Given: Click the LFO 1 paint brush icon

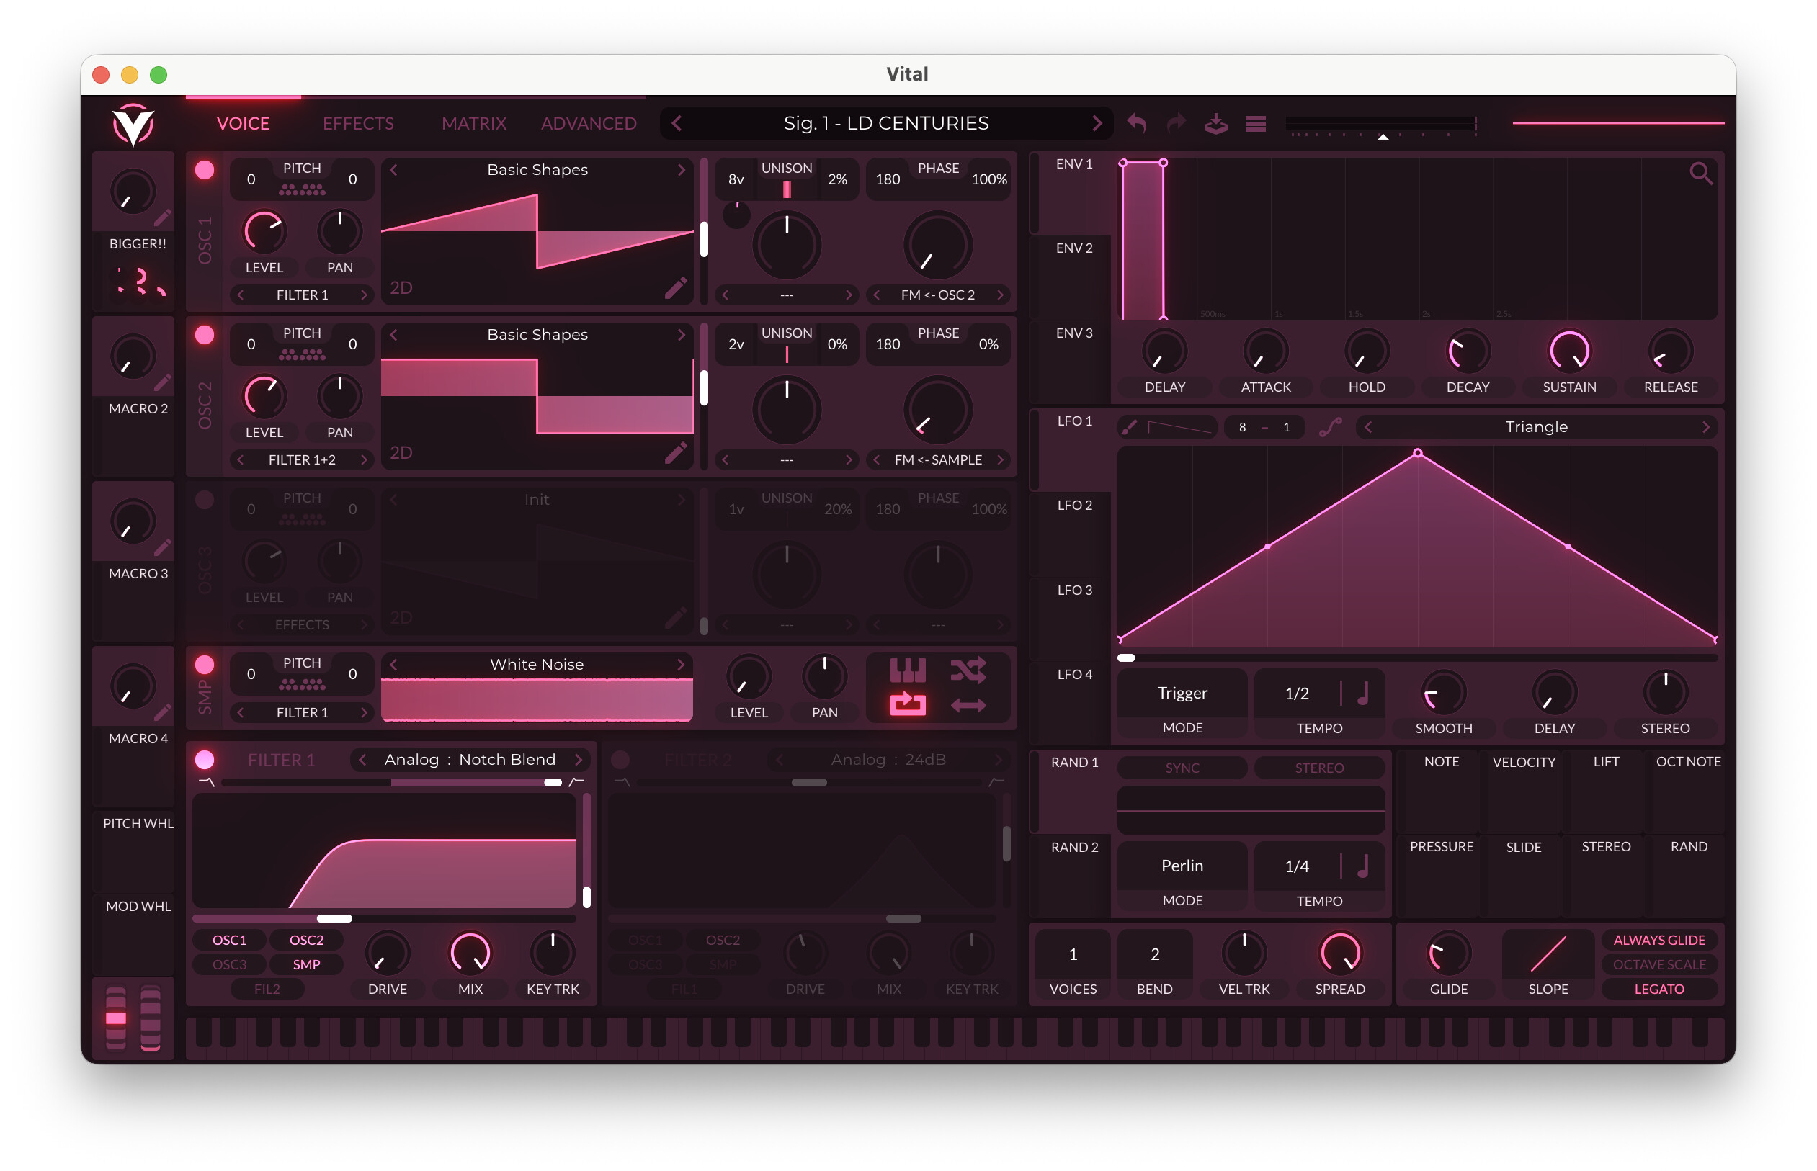Looking at the screenshot, I should 1130,427.
